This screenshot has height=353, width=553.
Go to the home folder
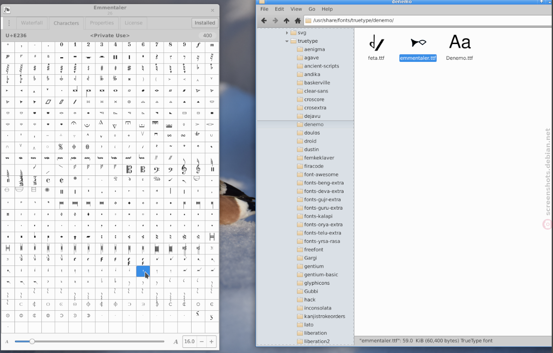pyautogui.click(x=298, y=20)
